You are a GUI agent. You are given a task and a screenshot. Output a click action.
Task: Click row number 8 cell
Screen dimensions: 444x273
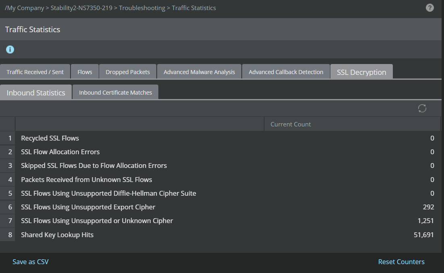point(8,234)
